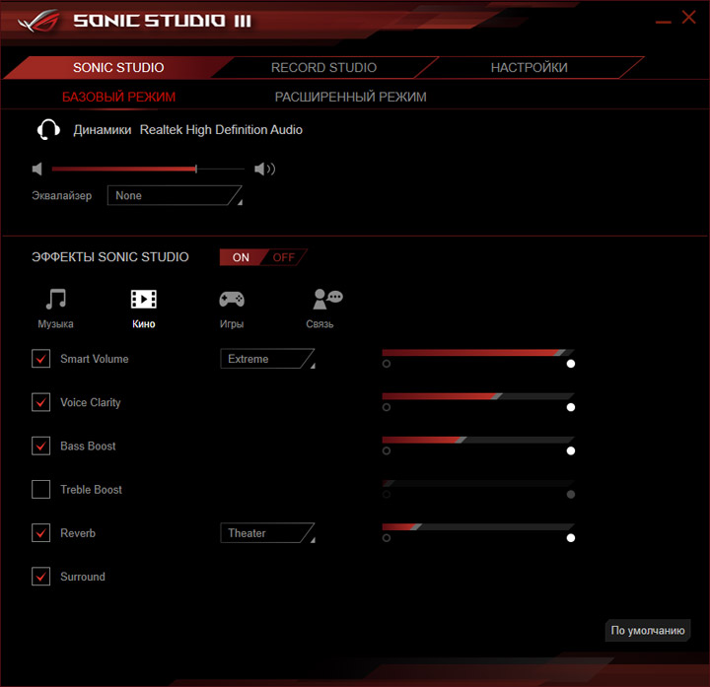Click the Динамики device label
710x687 pixels.
tap(103, 130)
